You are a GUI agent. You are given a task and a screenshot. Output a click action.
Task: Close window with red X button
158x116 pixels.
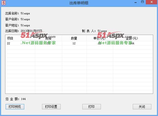click(x=151, y=2)
